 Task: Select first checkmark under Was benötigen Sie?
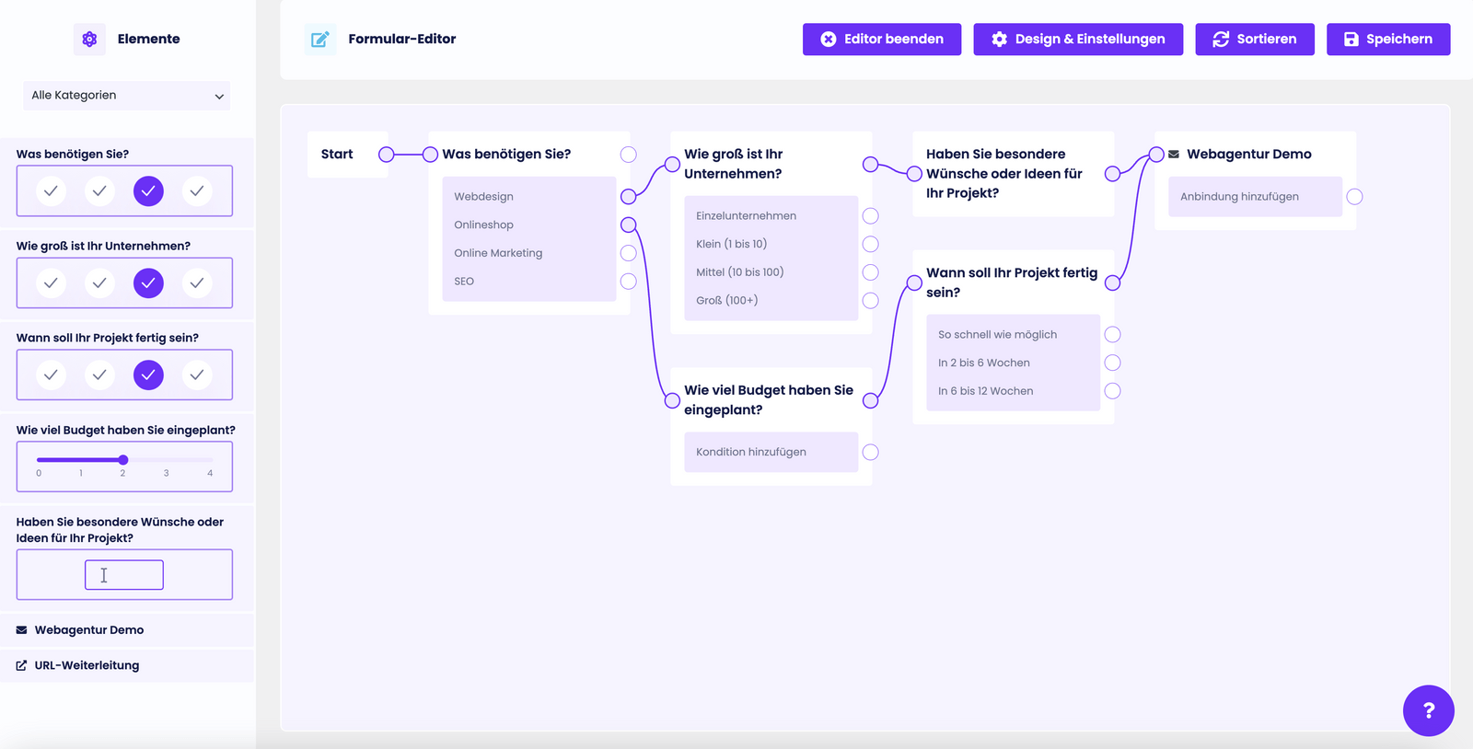click(51, 190)
